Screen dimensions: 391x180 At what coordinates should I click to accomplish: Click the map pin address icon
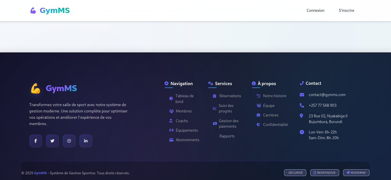tap(301, 116)
